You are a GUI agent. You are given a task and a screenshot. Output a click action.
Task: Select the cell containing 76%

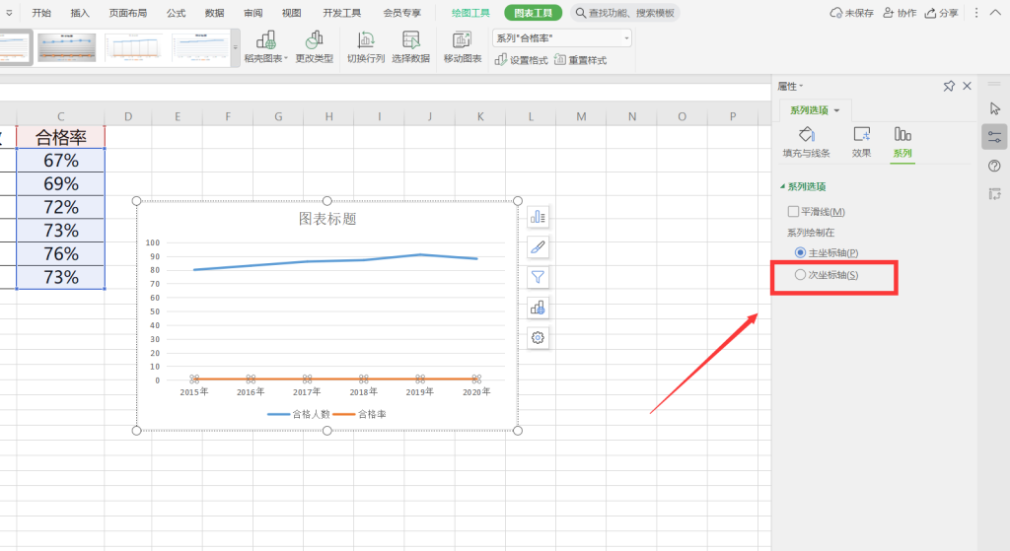click(x=60, y=253)
